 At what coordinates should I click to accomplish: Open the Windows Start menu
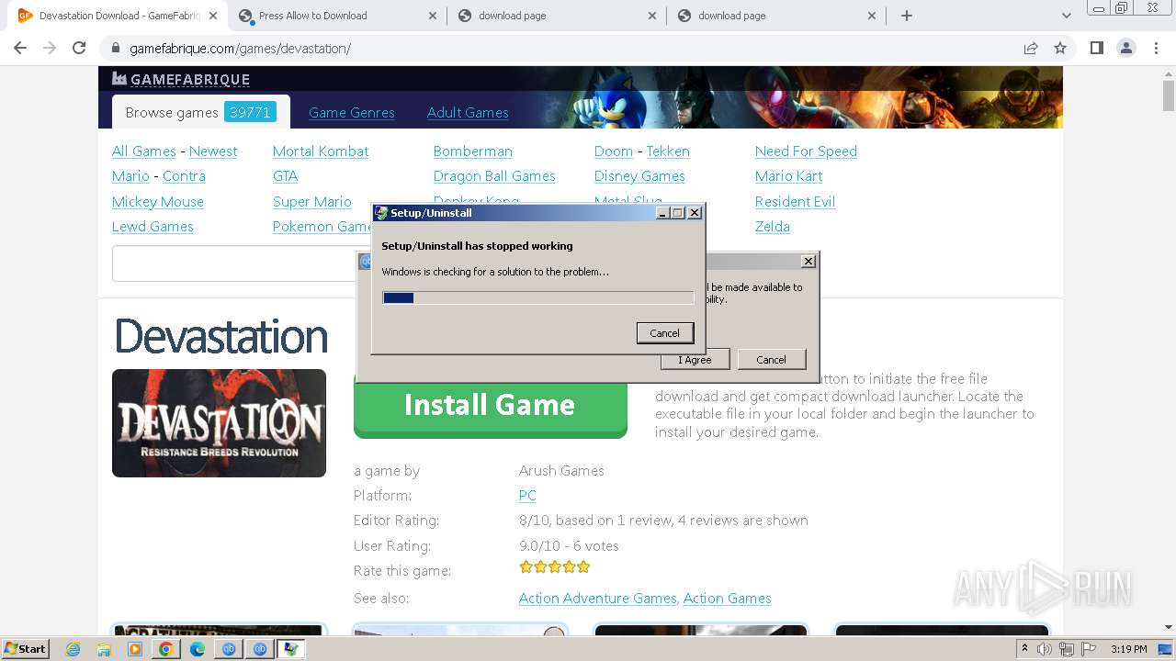point(25,648)
